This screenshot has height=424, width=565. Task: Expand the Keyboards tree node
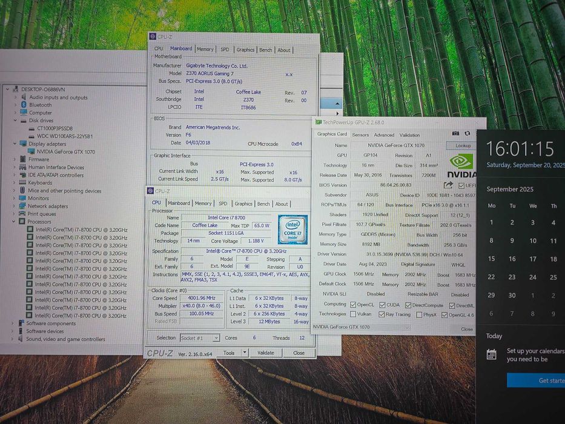click(15, 182)
